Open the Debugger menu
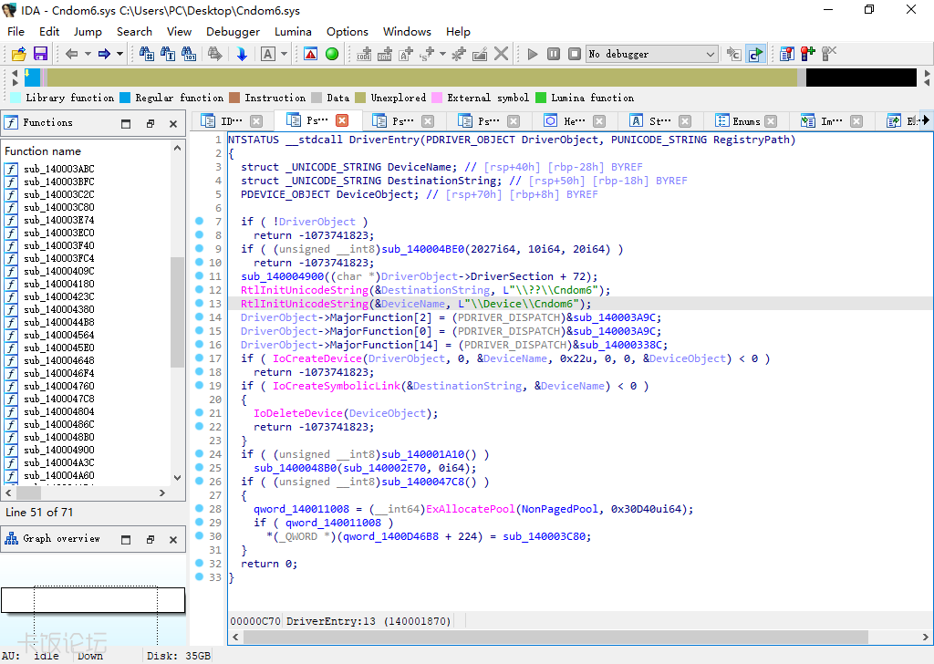Screen dimensions: 934x664 pos(233,31)
